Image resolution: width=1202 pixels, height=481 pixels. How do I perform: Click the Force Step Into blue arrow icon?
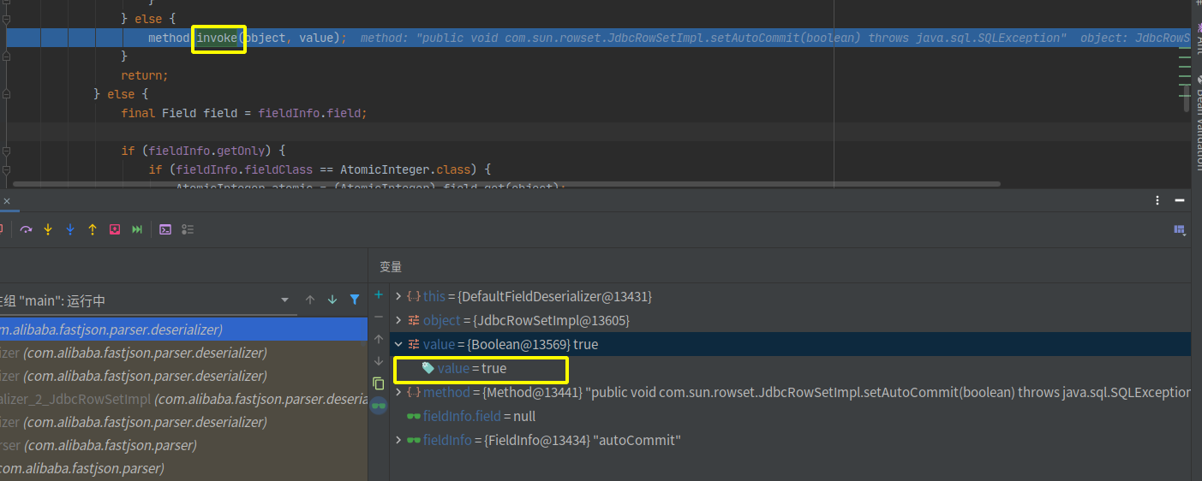tap(70, 229)
